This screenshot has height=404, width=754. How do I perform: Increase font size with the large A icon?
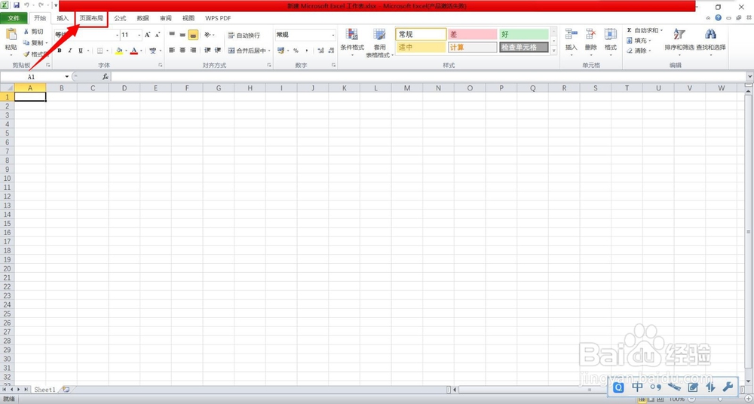[x=148, y=35]
